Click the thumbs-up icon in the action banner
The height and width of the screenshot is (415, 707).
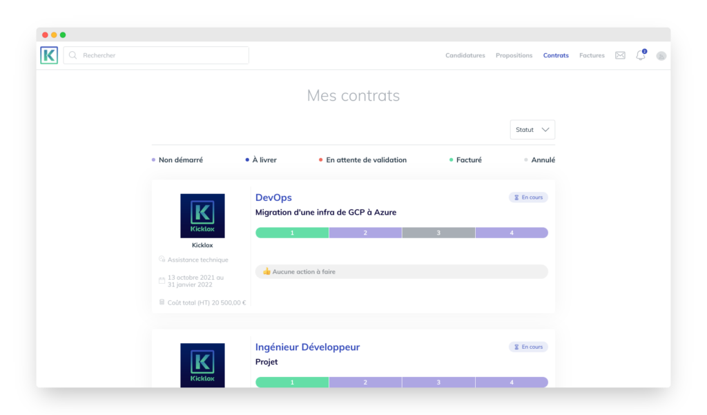[x=267, y=271]
